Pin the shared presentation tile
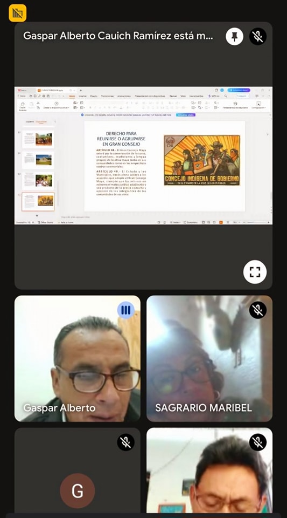This screenshot has height=518, width=287. (x=234, y=36)
